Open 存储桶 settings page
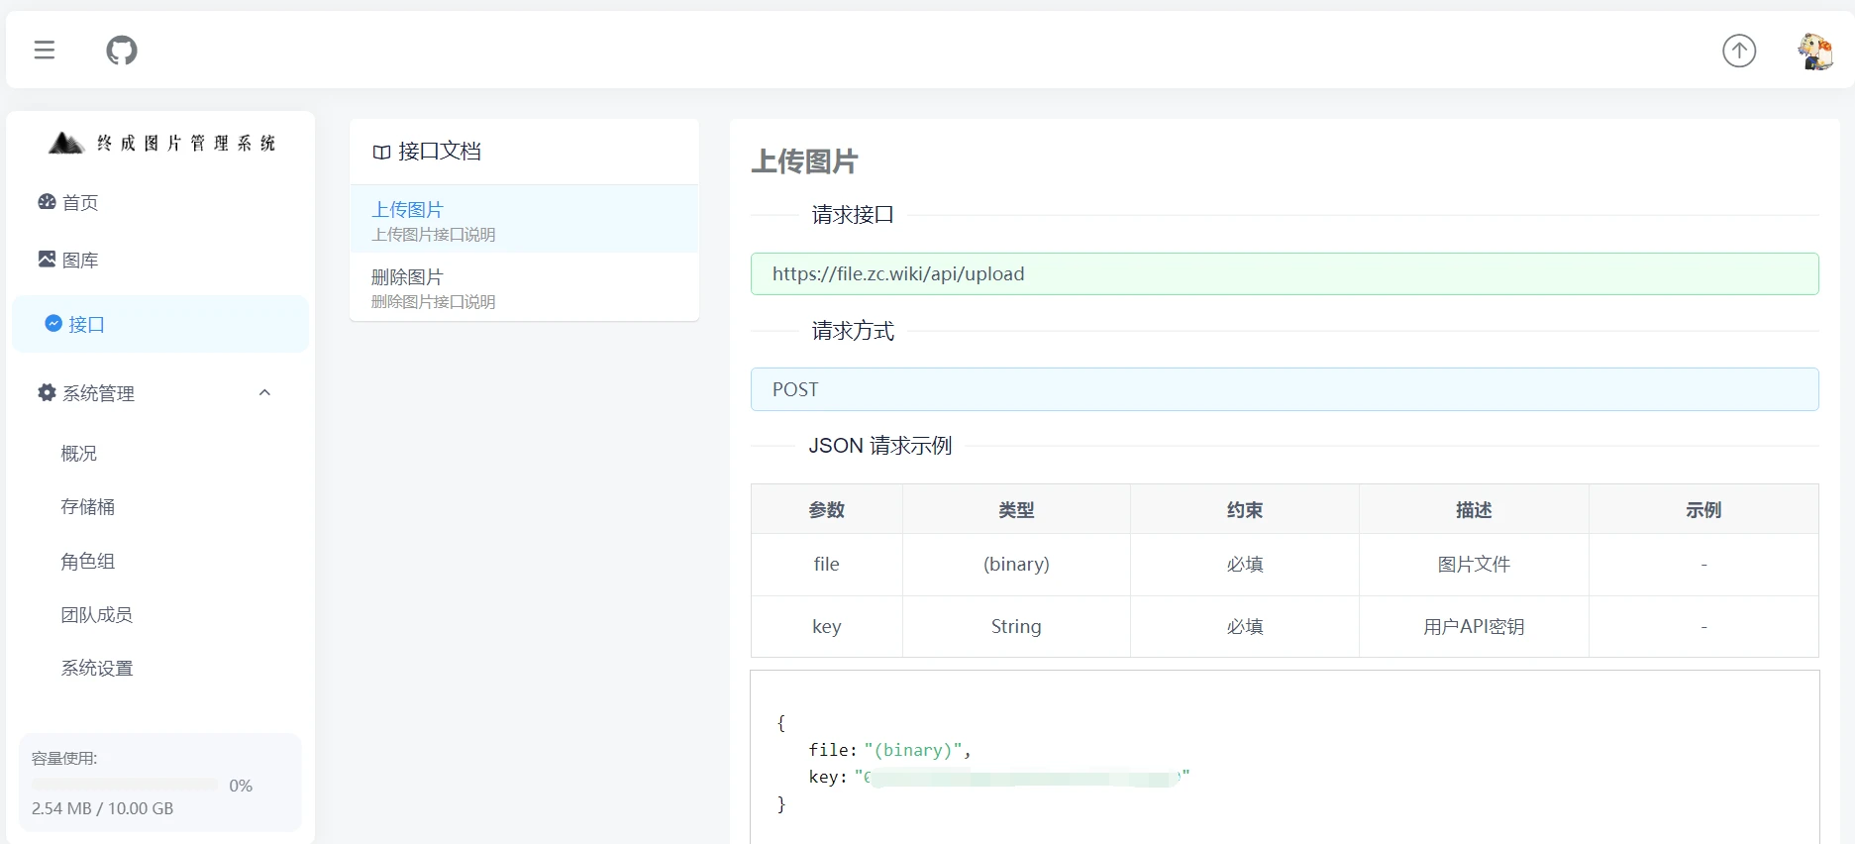 point(88,507)
